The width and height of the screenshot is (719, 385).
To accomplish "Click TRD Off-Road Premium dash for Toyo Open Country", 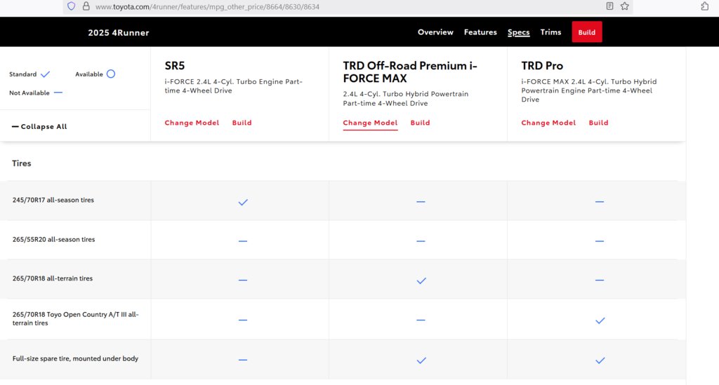I will (421, 320).
